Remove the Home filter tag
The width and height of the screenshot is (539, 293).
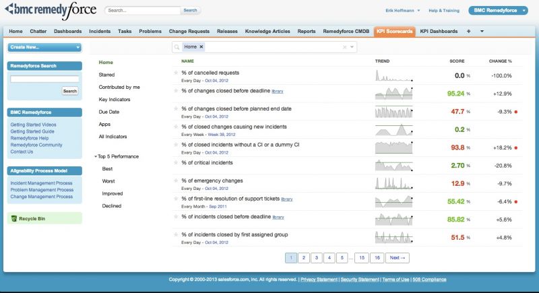(201, 46)
